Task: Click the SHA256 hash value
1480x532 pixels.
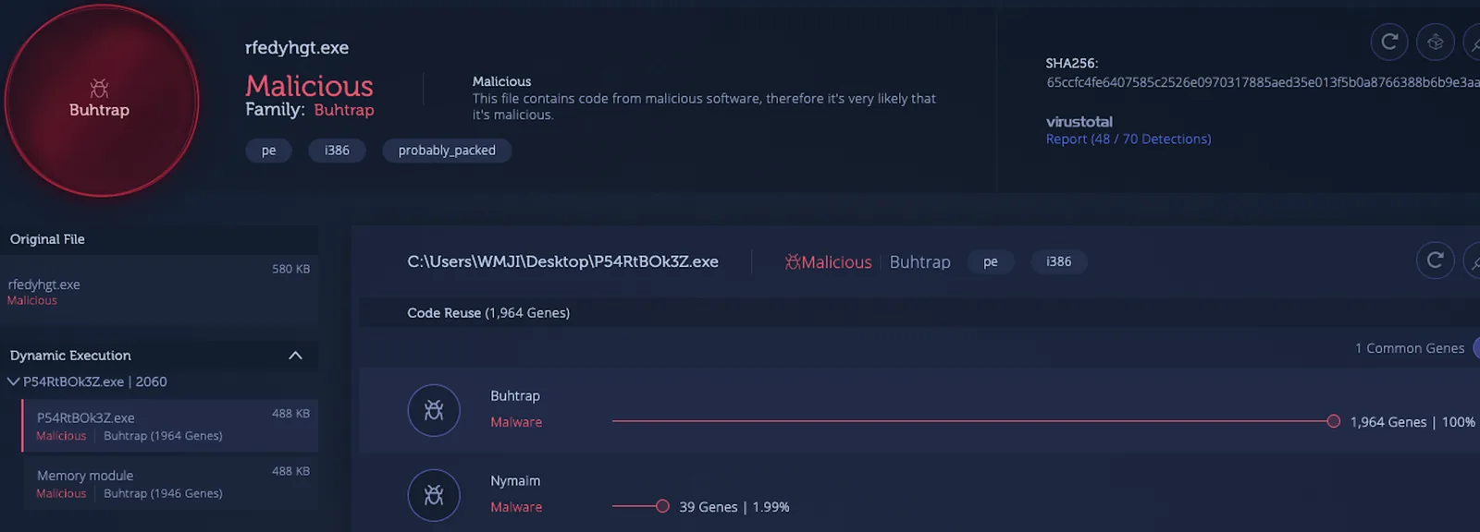Action: 1263,82
